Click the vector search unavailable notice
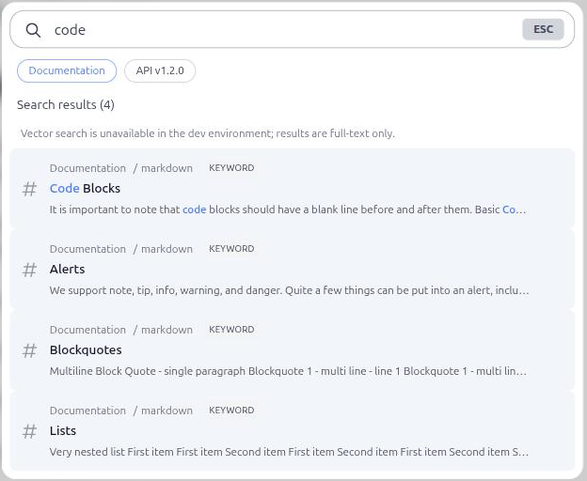The height and width of the screenshot is (481, 587). (207, 133)
